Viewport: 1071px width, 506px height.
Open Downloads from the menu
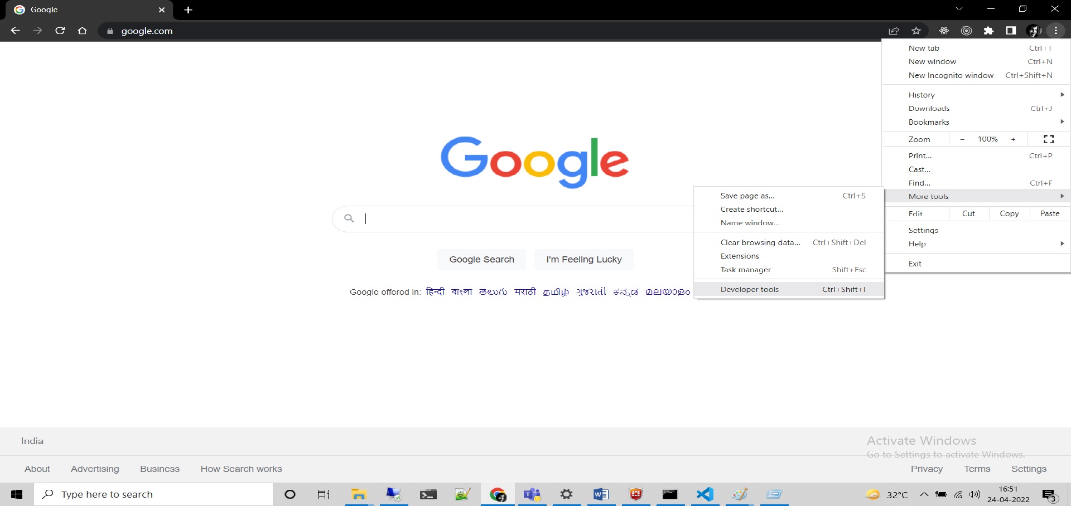click(x=977, y=108)
